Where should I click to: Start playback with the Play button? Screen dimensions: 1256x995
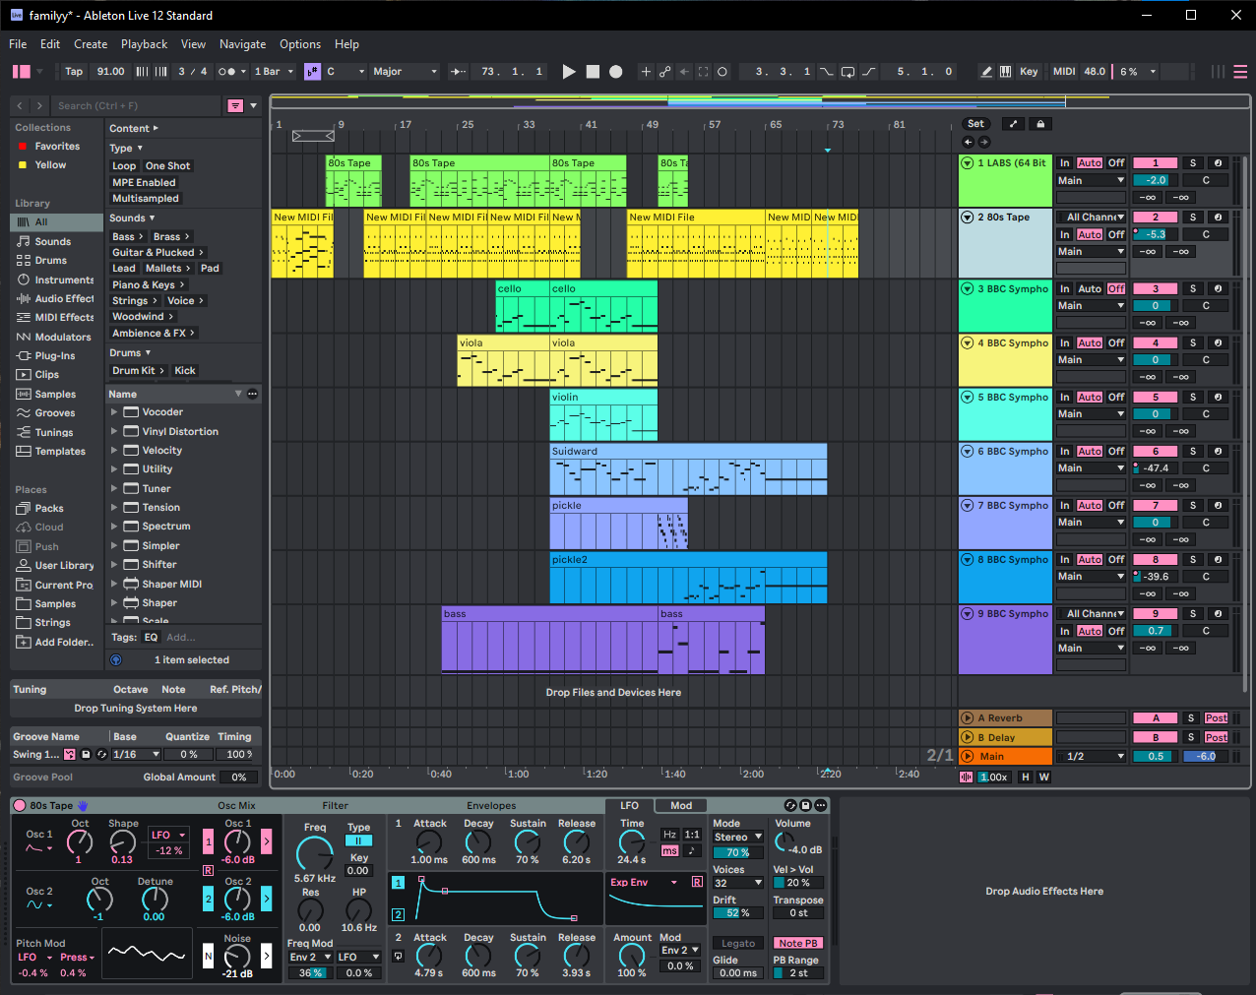point(569,71)
